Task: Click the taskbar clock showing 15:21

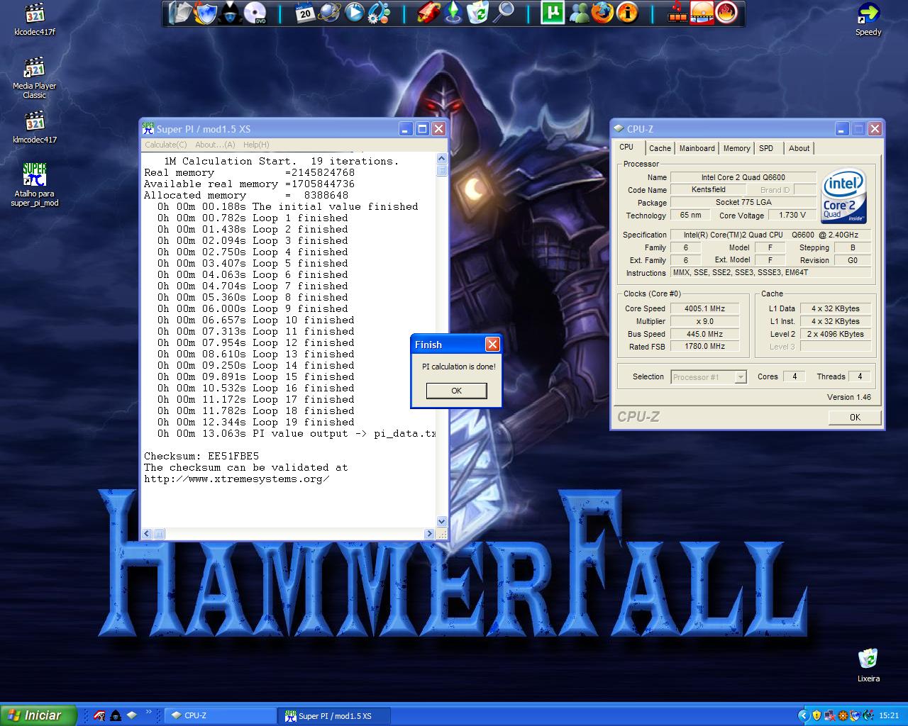Action: [889, 716]
